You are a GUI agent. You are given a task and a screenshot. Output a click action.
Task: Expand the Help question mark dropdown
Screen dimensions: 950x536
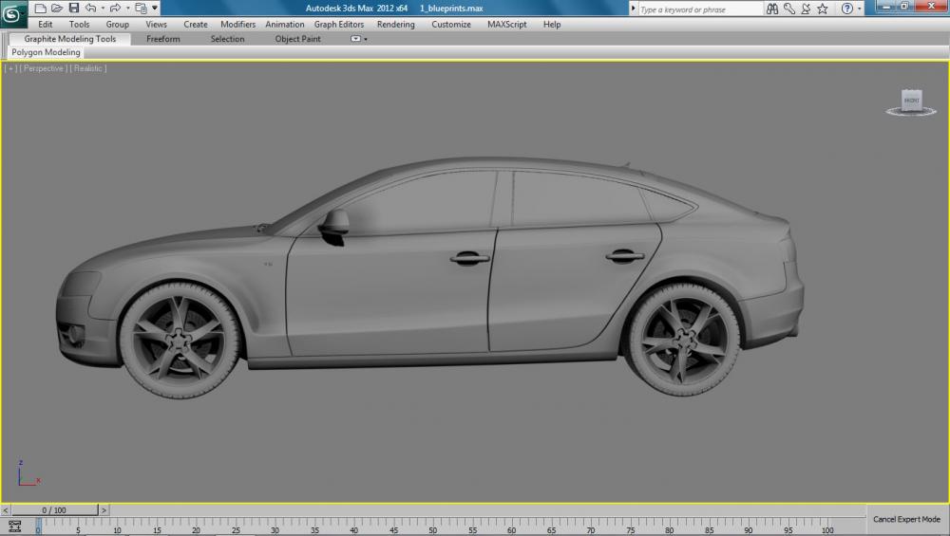861,9
